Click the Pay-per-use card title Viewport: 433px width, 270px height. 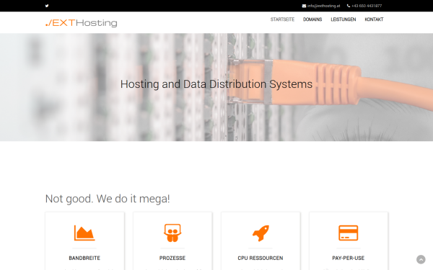coord(349,258)
